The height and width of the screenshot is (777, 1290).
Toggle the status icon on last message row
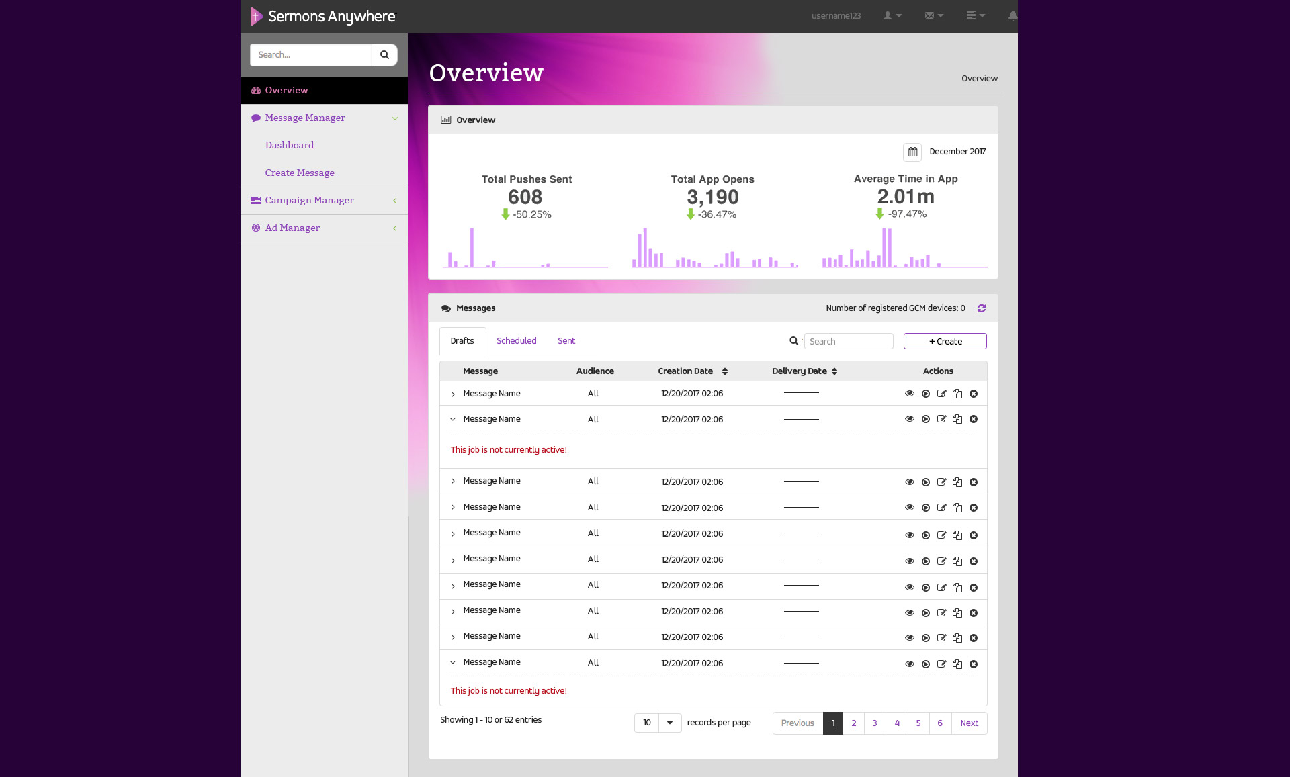[x=926, y=663]
